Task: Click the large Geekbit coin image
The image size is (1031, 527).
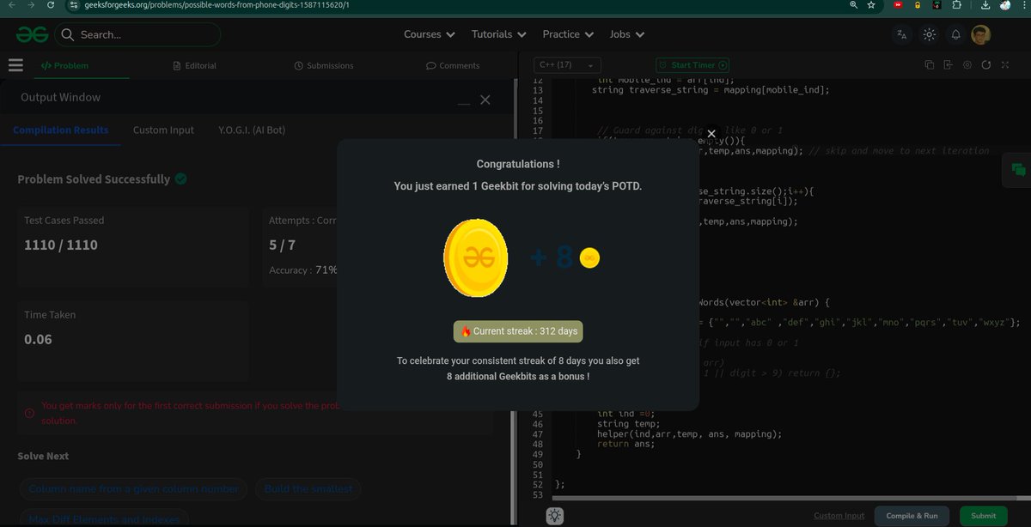Action: point(475,257)
